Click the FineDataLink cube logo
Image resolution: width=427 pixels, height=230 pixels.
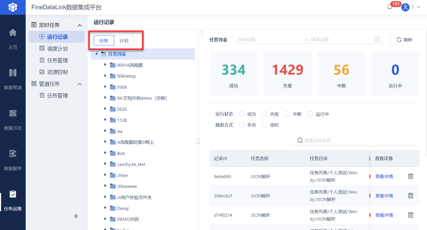pos(12,7)
